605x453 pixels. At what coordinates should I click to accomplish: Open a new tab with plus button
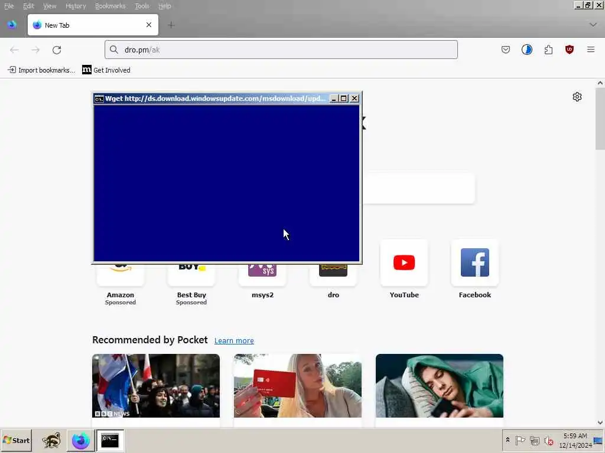pos(171,25)
